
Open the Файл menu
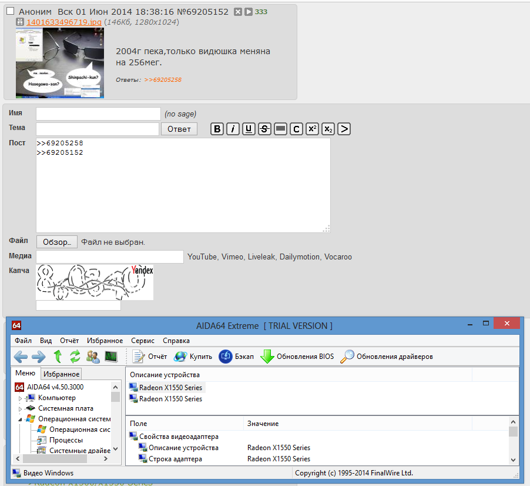coord(23,341)
